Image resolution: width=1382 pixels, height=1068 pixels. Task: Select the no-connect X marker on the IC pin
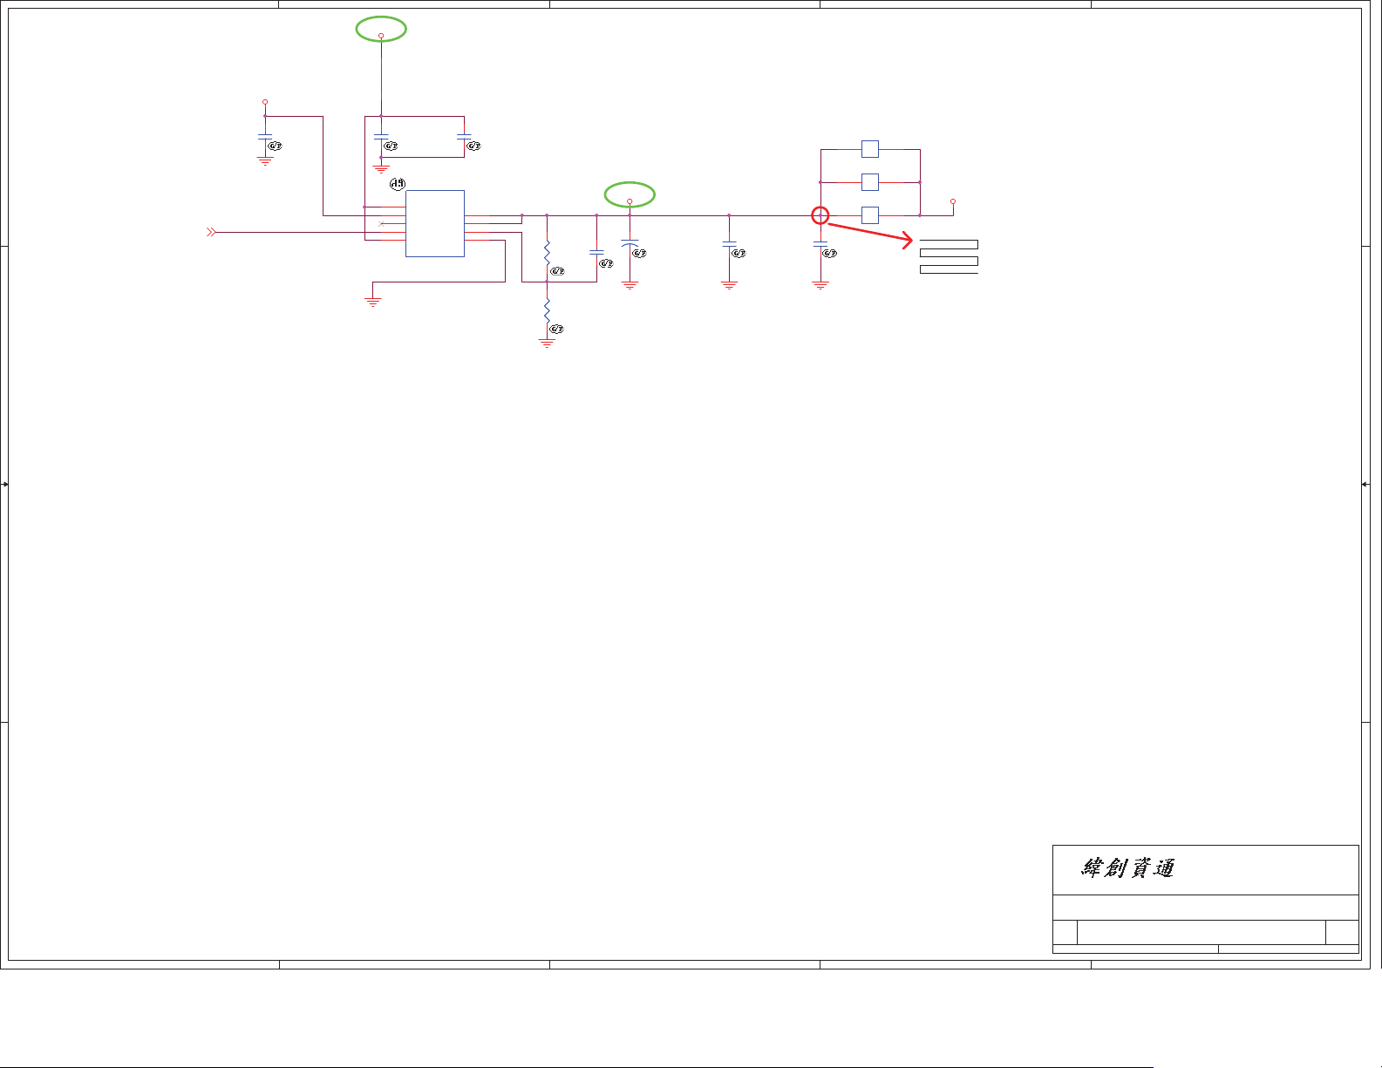coord(381,224)
